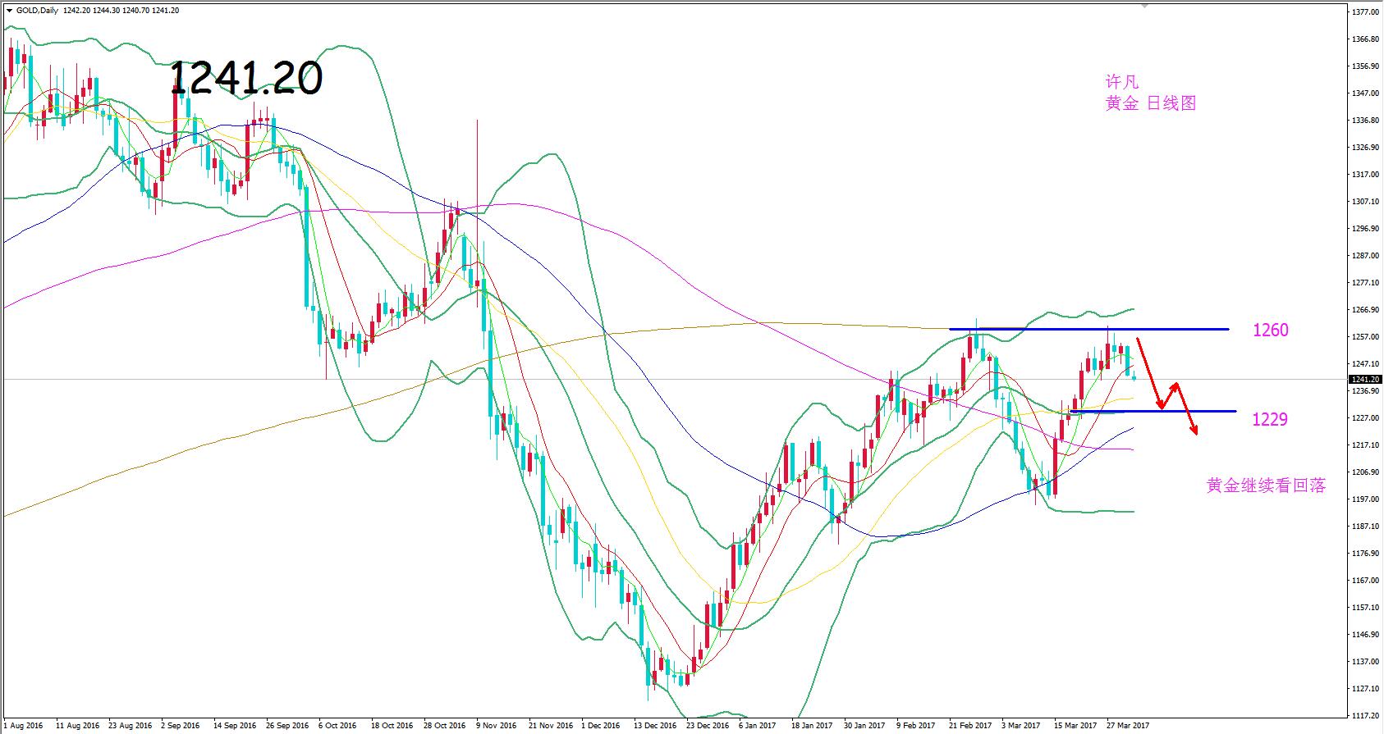The width and height of the screenshot is (1384, 734).
Task: Click the 1377.00 price axis label
Action: coord(1365,12)
